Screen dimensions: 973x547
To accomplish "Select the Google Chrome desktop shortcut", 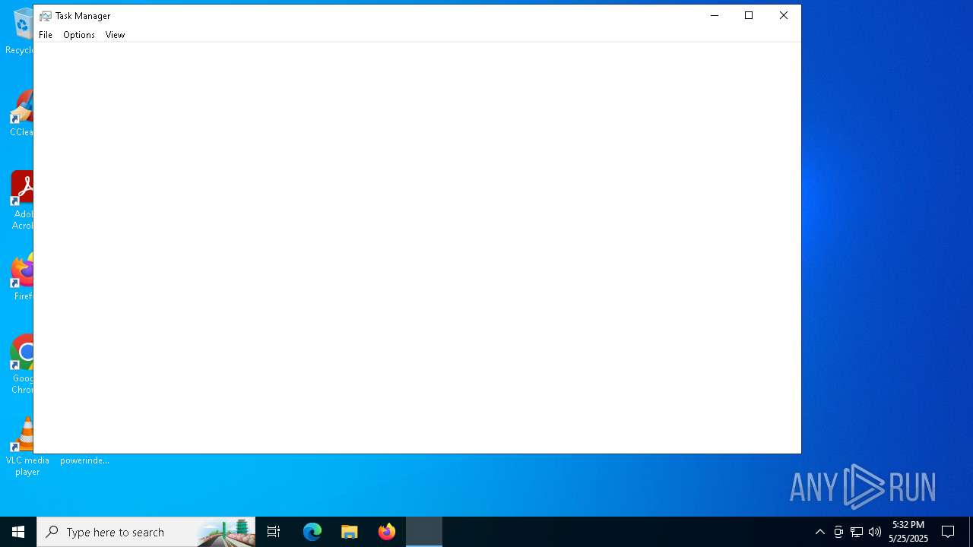I will tap(23, 365).
